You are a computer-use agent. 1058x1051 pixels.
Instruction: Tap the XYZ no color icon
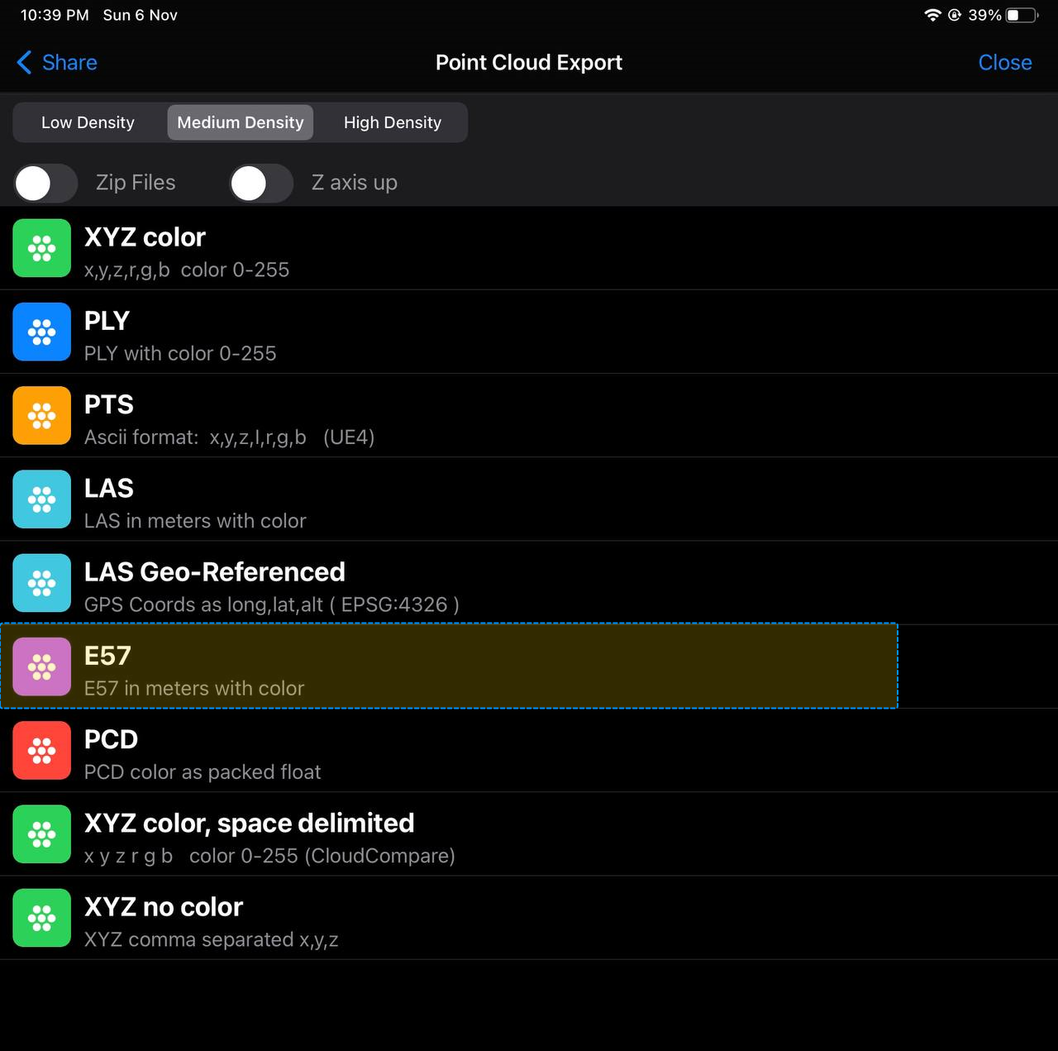(41, 918)
